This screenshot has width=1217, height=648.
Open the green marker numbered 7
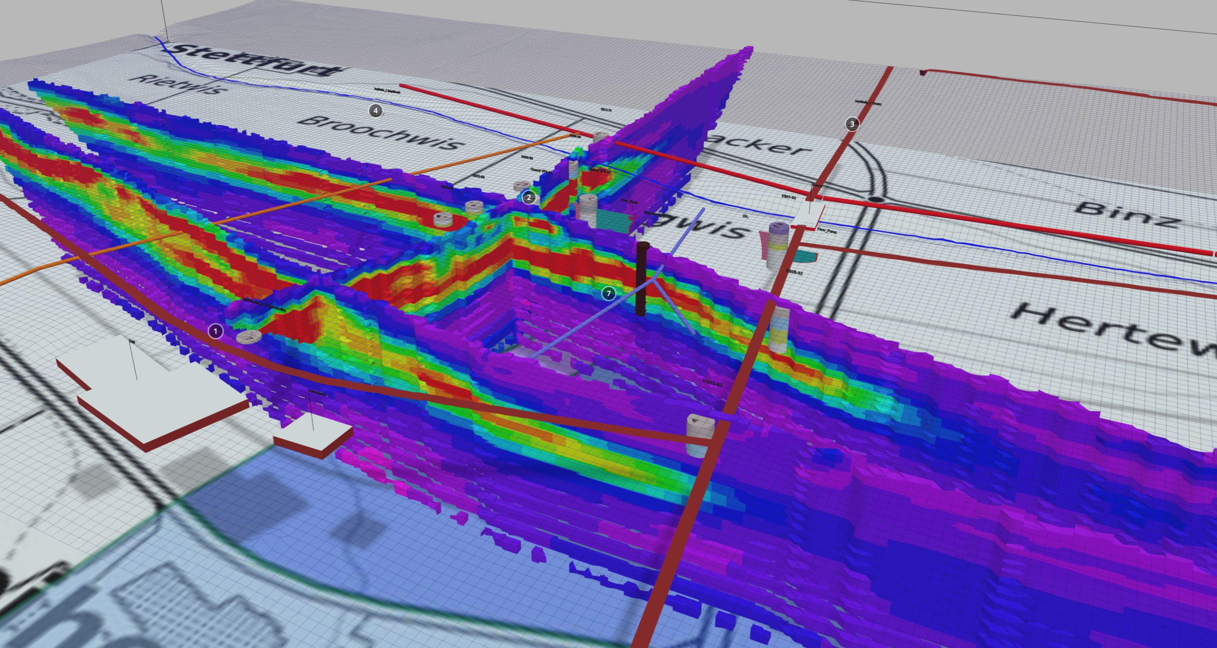coord(608,294)
